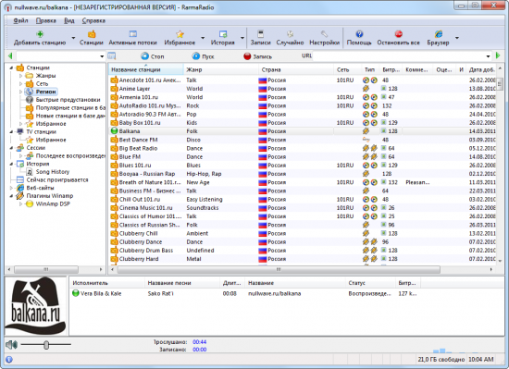Open dropdown arrow next to Избранное
Screen dimensions: 509x369
[x=203, y=38]
